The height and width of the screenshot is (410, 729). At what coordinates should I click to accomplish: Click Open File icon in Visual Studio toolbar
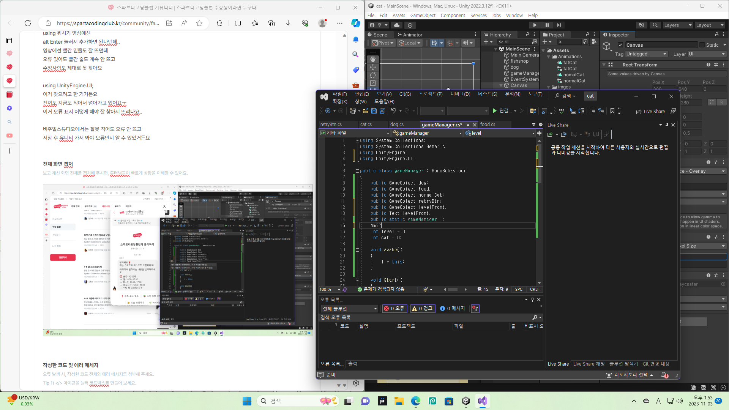pos(366,111)
